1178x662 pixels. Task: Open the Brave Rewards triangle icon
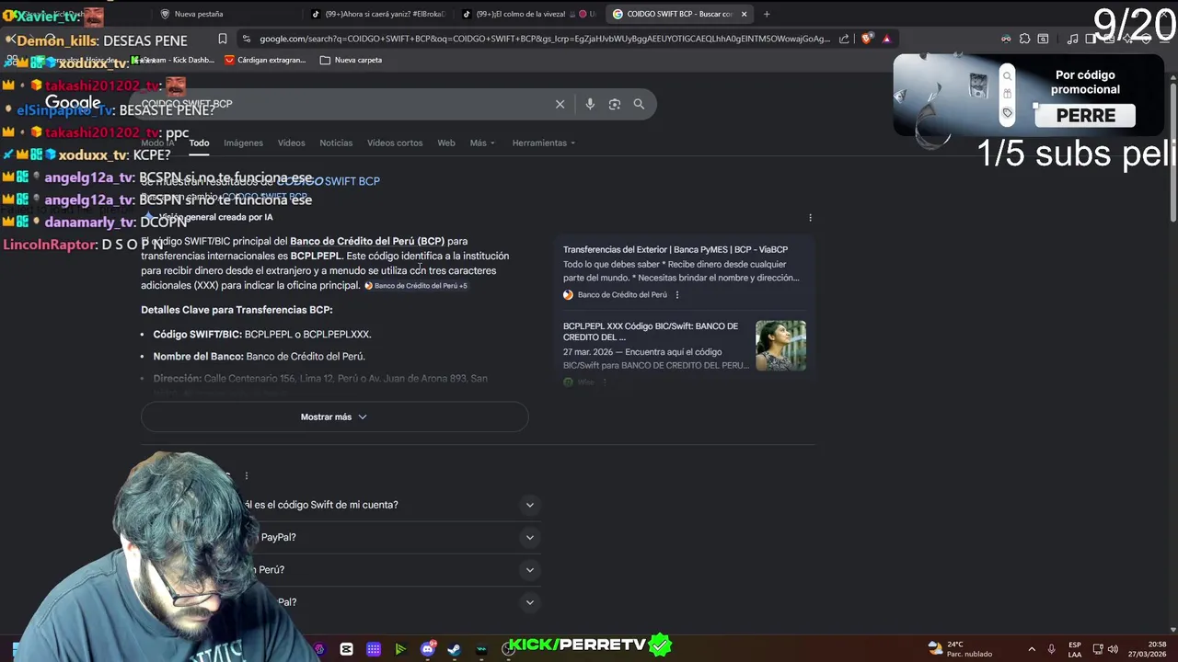886,39
